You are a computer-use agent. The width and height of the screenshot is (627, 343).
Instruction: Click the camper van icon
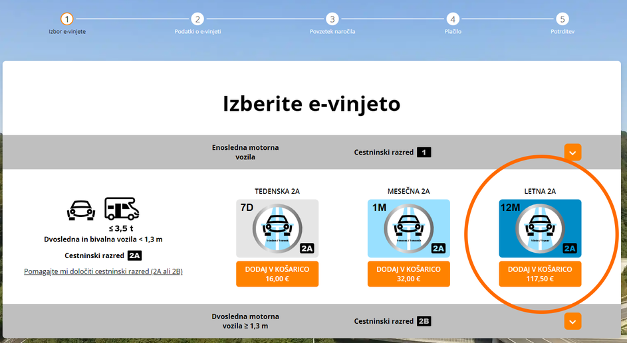click(x=122, y=208)
